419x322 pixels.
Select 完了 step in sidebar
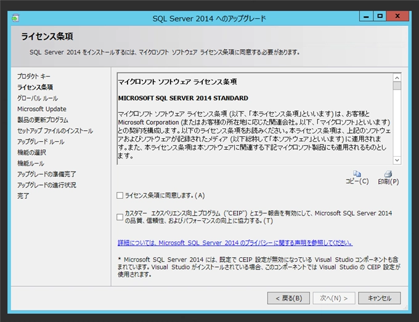pyautogui.click(x=23, y=196)
